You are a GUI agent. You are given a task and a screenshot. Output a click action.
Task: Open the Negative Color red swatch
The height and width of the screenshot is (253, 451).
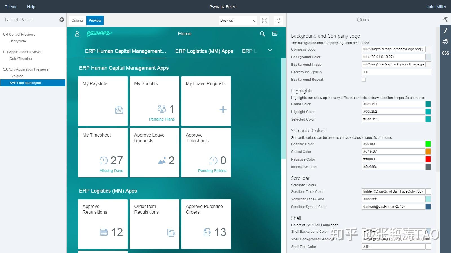pos(428,159)
